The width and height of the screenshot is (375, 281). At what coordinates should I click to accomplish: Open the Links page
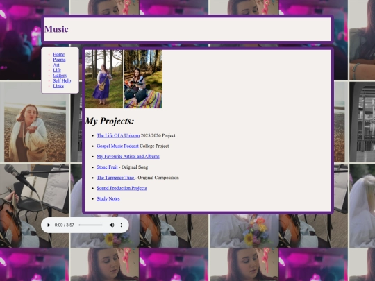point(58,86)
